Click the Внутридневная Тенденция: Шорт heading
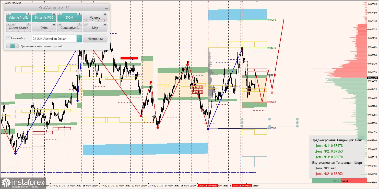The width and height of the screenshot is (379, 189). pyautogui.click(x=337, y=162)
